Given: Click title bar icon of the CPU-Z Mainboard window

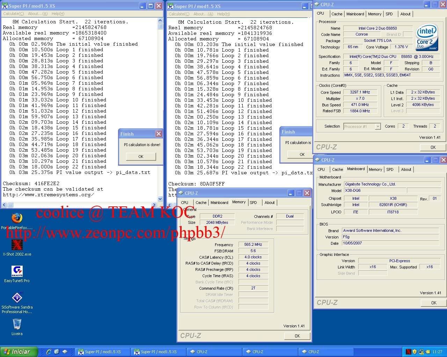Looking at the screenshot, I should (x=317, y=160).
